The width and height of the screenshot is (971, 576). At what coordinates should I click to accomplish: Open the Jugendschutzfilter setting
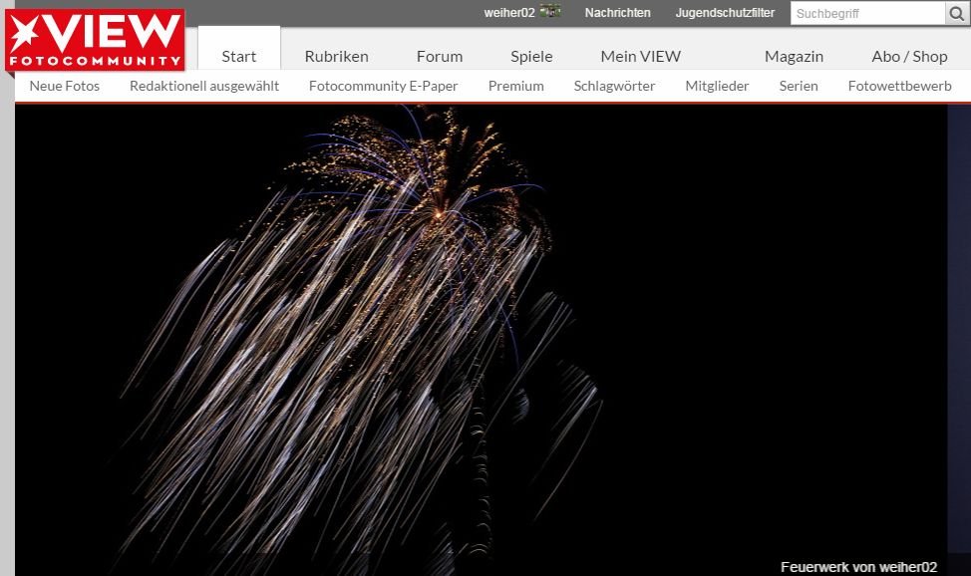[725, 13]
